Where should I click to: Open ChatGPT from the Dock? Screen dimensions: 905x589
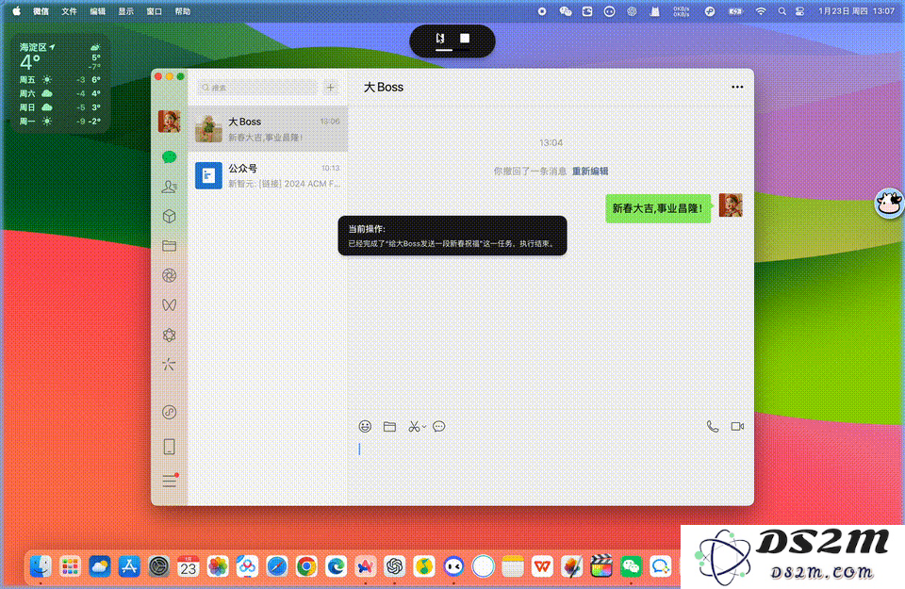pos(395,566)
